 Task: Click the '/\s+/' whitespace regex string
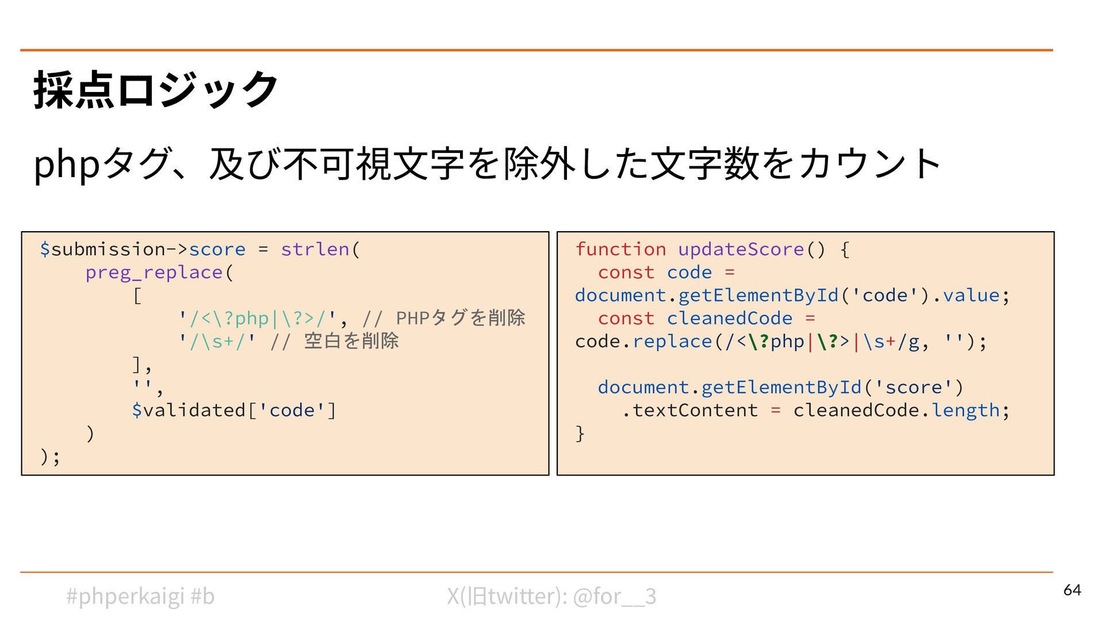click(217, 342)
